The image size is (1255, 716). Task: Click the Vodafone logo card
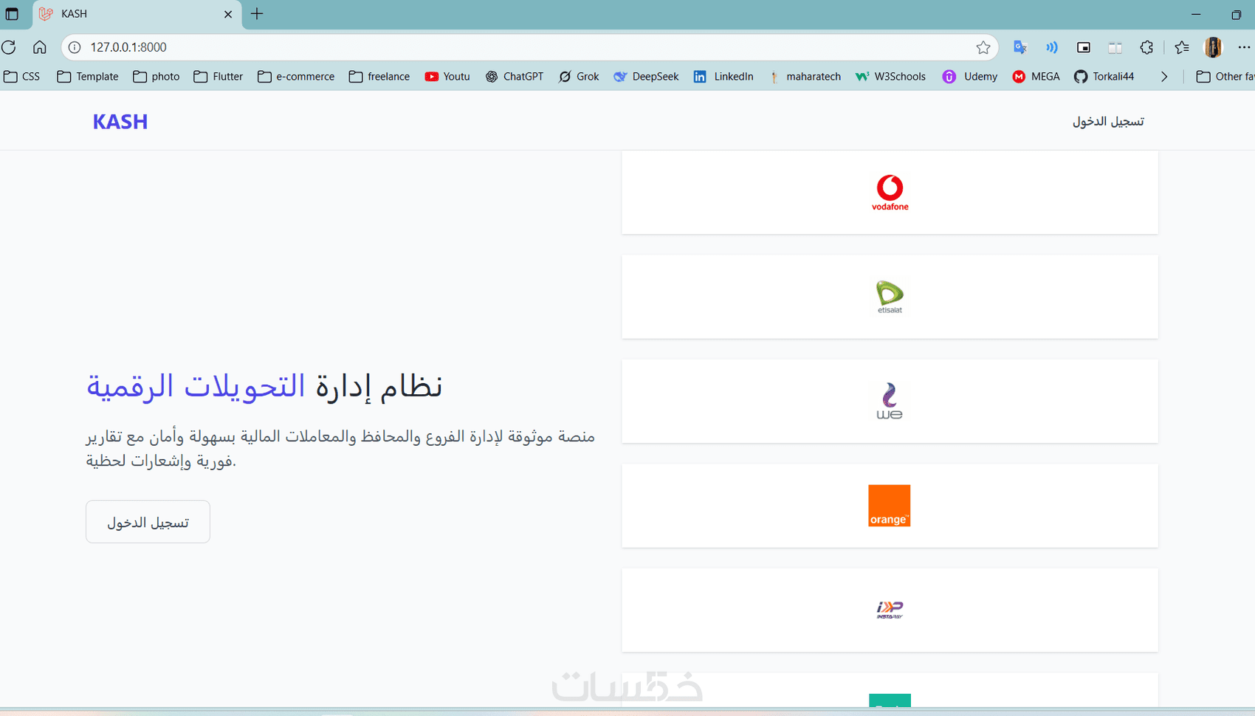point(890,193)
